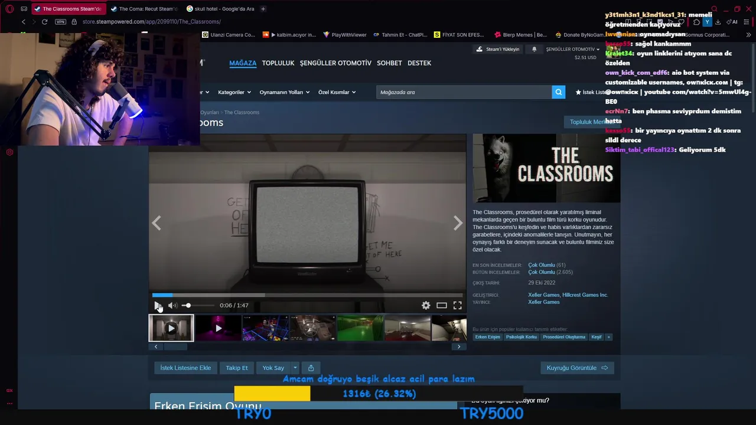Open PlayWithViewer bookmark

point(345,35)
